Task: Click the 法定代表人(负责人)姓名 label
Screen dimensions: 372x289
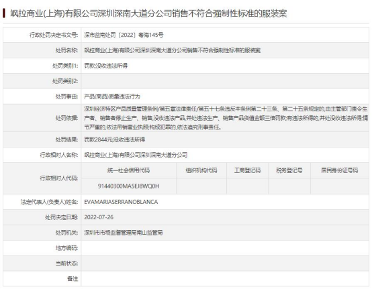Action: pyautogui.click(x=49, y=202)
